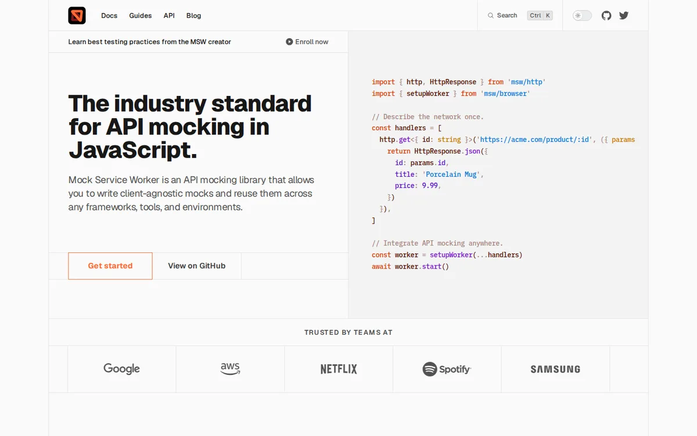This screenshot has height=436, width=697.
Task: Open the Blog menu item
Action: click(x=194, y=16)
